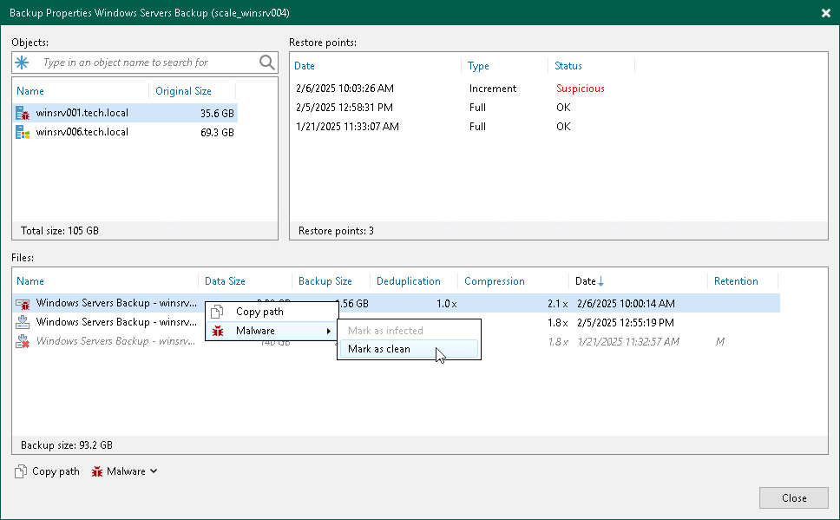Choose Mark as clean from the submenu
840x520 pixels.
click(x=381, y=349)
